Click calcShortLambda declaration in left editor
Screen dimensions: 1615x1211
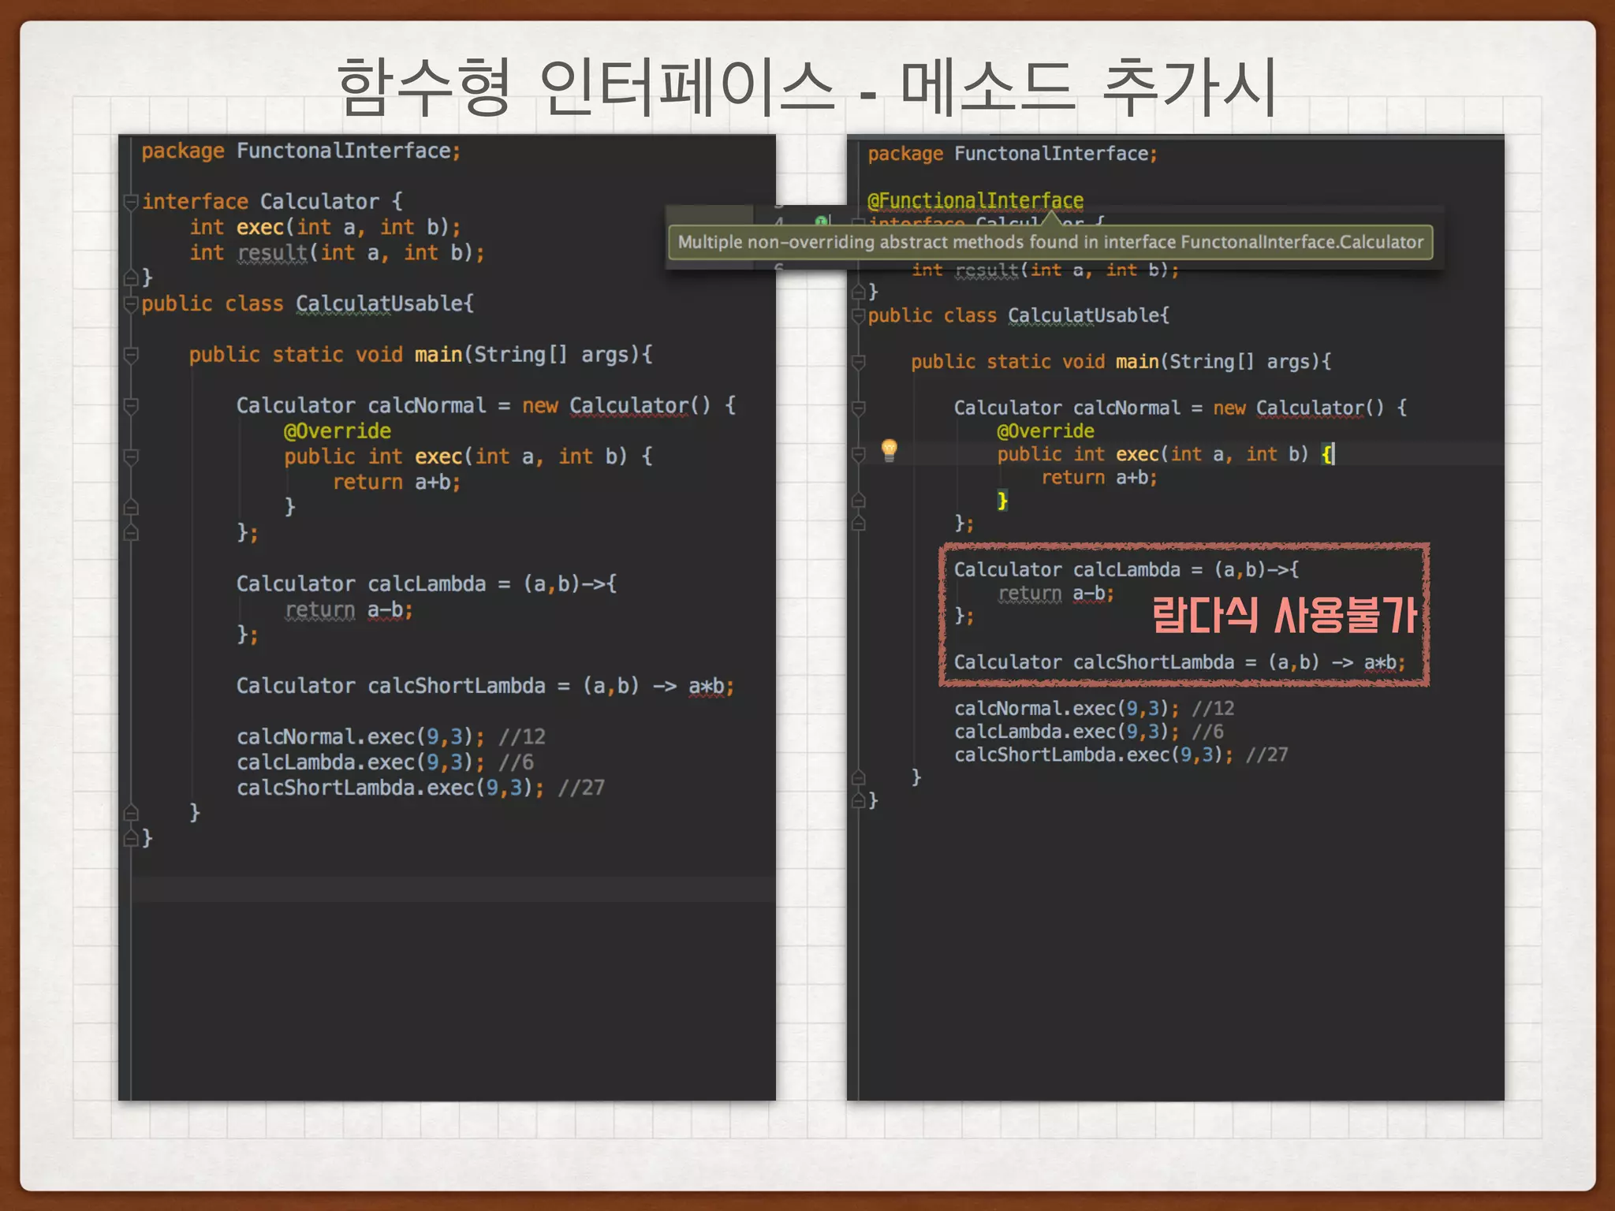click(x=486, y=686)
